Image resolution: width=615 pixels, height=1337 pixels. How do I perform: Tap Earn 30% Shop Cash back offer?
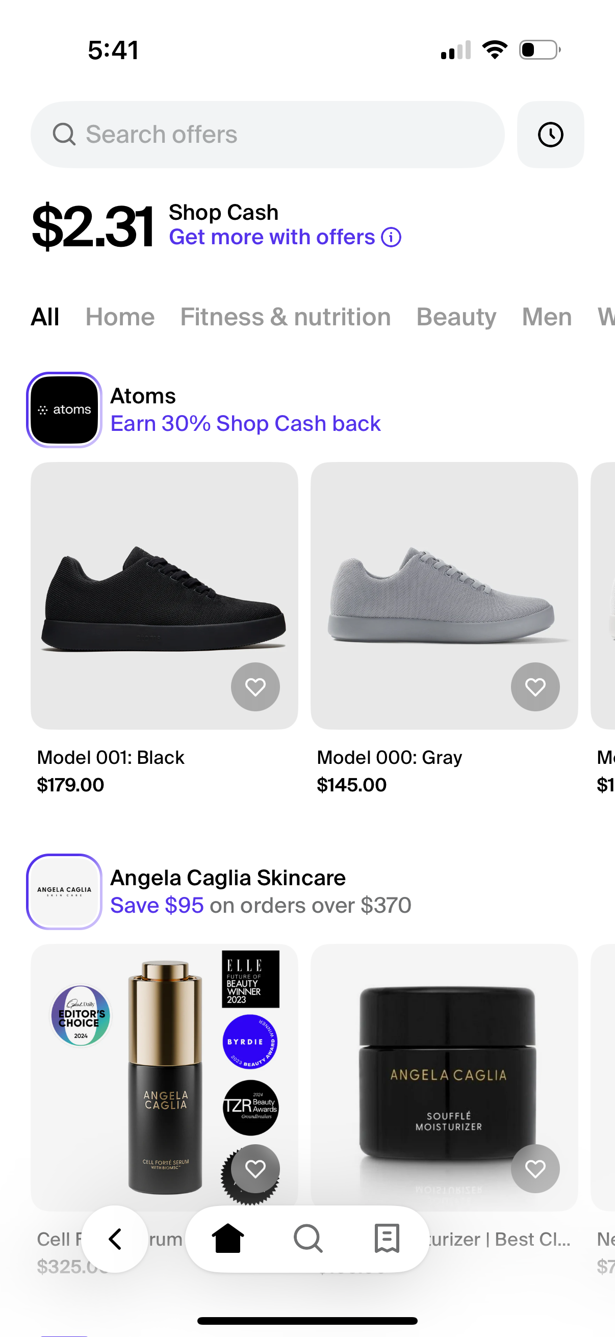point(245,423)
